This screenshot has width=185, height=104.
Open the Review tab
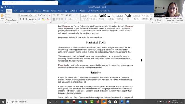[53, 11]
